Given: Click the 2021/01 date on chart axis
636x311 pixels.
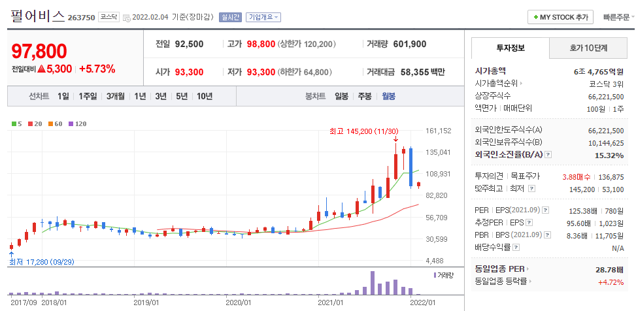Looking at the screenshot, I should click(x=331, y=302).
